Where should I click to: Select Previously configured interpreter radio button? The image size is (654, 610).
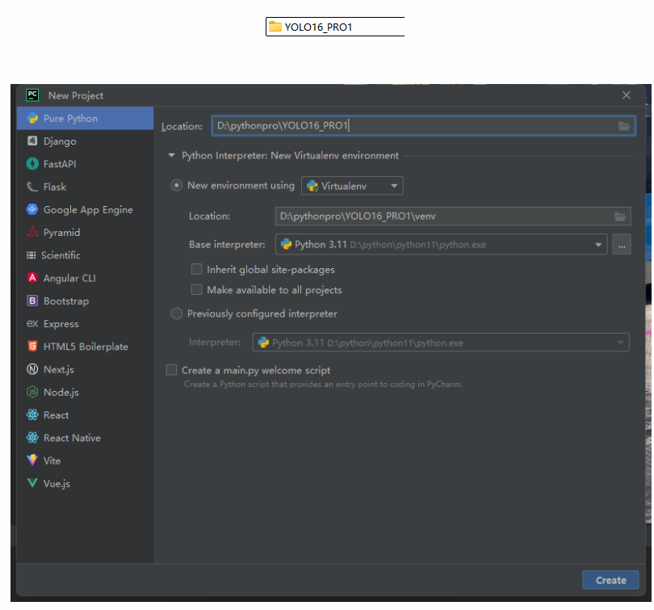[177, 313]
